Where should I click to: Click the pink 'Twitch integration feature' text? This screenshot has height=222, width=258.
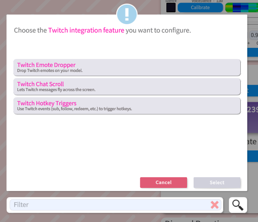[86, 30]
